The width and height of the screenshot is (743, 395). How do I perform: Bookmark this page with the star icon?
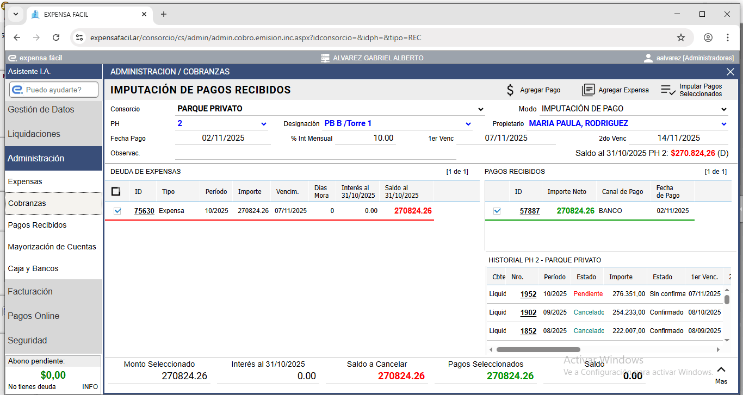tap(680, 37)
